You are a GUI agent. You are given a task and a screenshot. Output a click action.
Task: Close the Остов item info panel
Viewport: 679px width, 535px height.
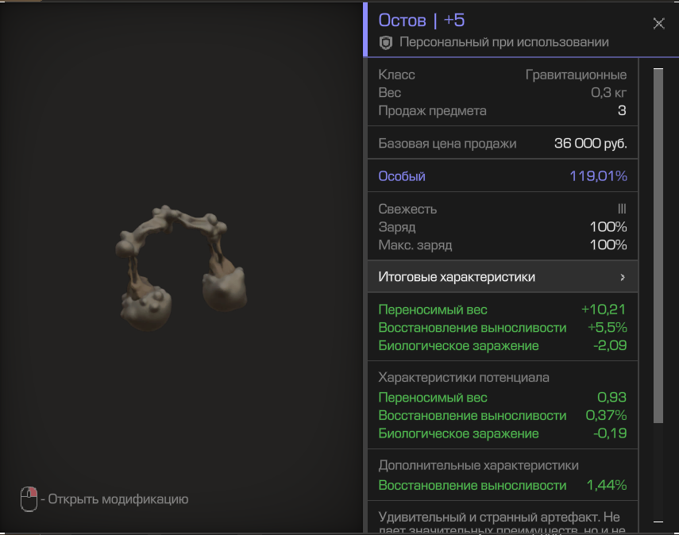658,23
